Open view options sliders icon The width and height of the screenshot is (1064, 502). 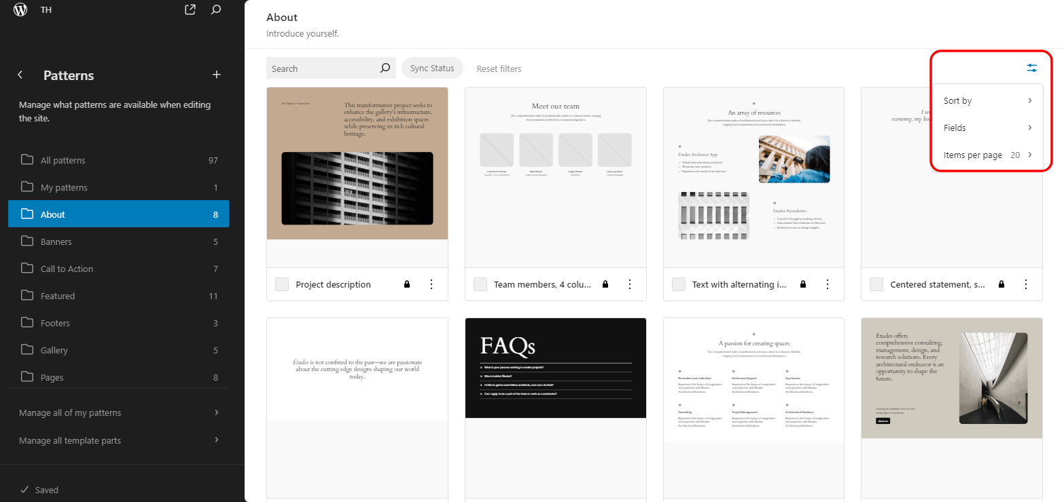[x=1032, y=68]
